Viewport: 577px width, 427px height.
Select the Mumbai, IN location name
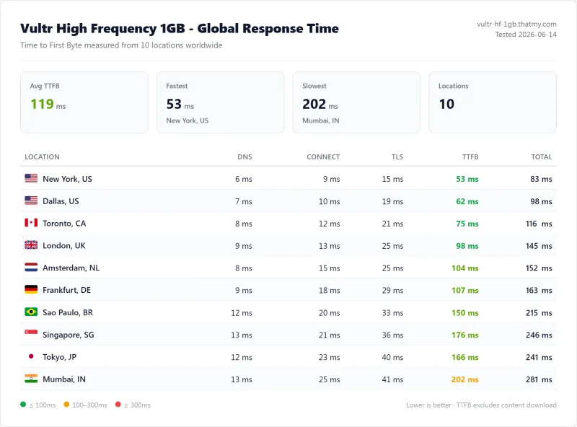pyautogui.click(x=64, y=379)
